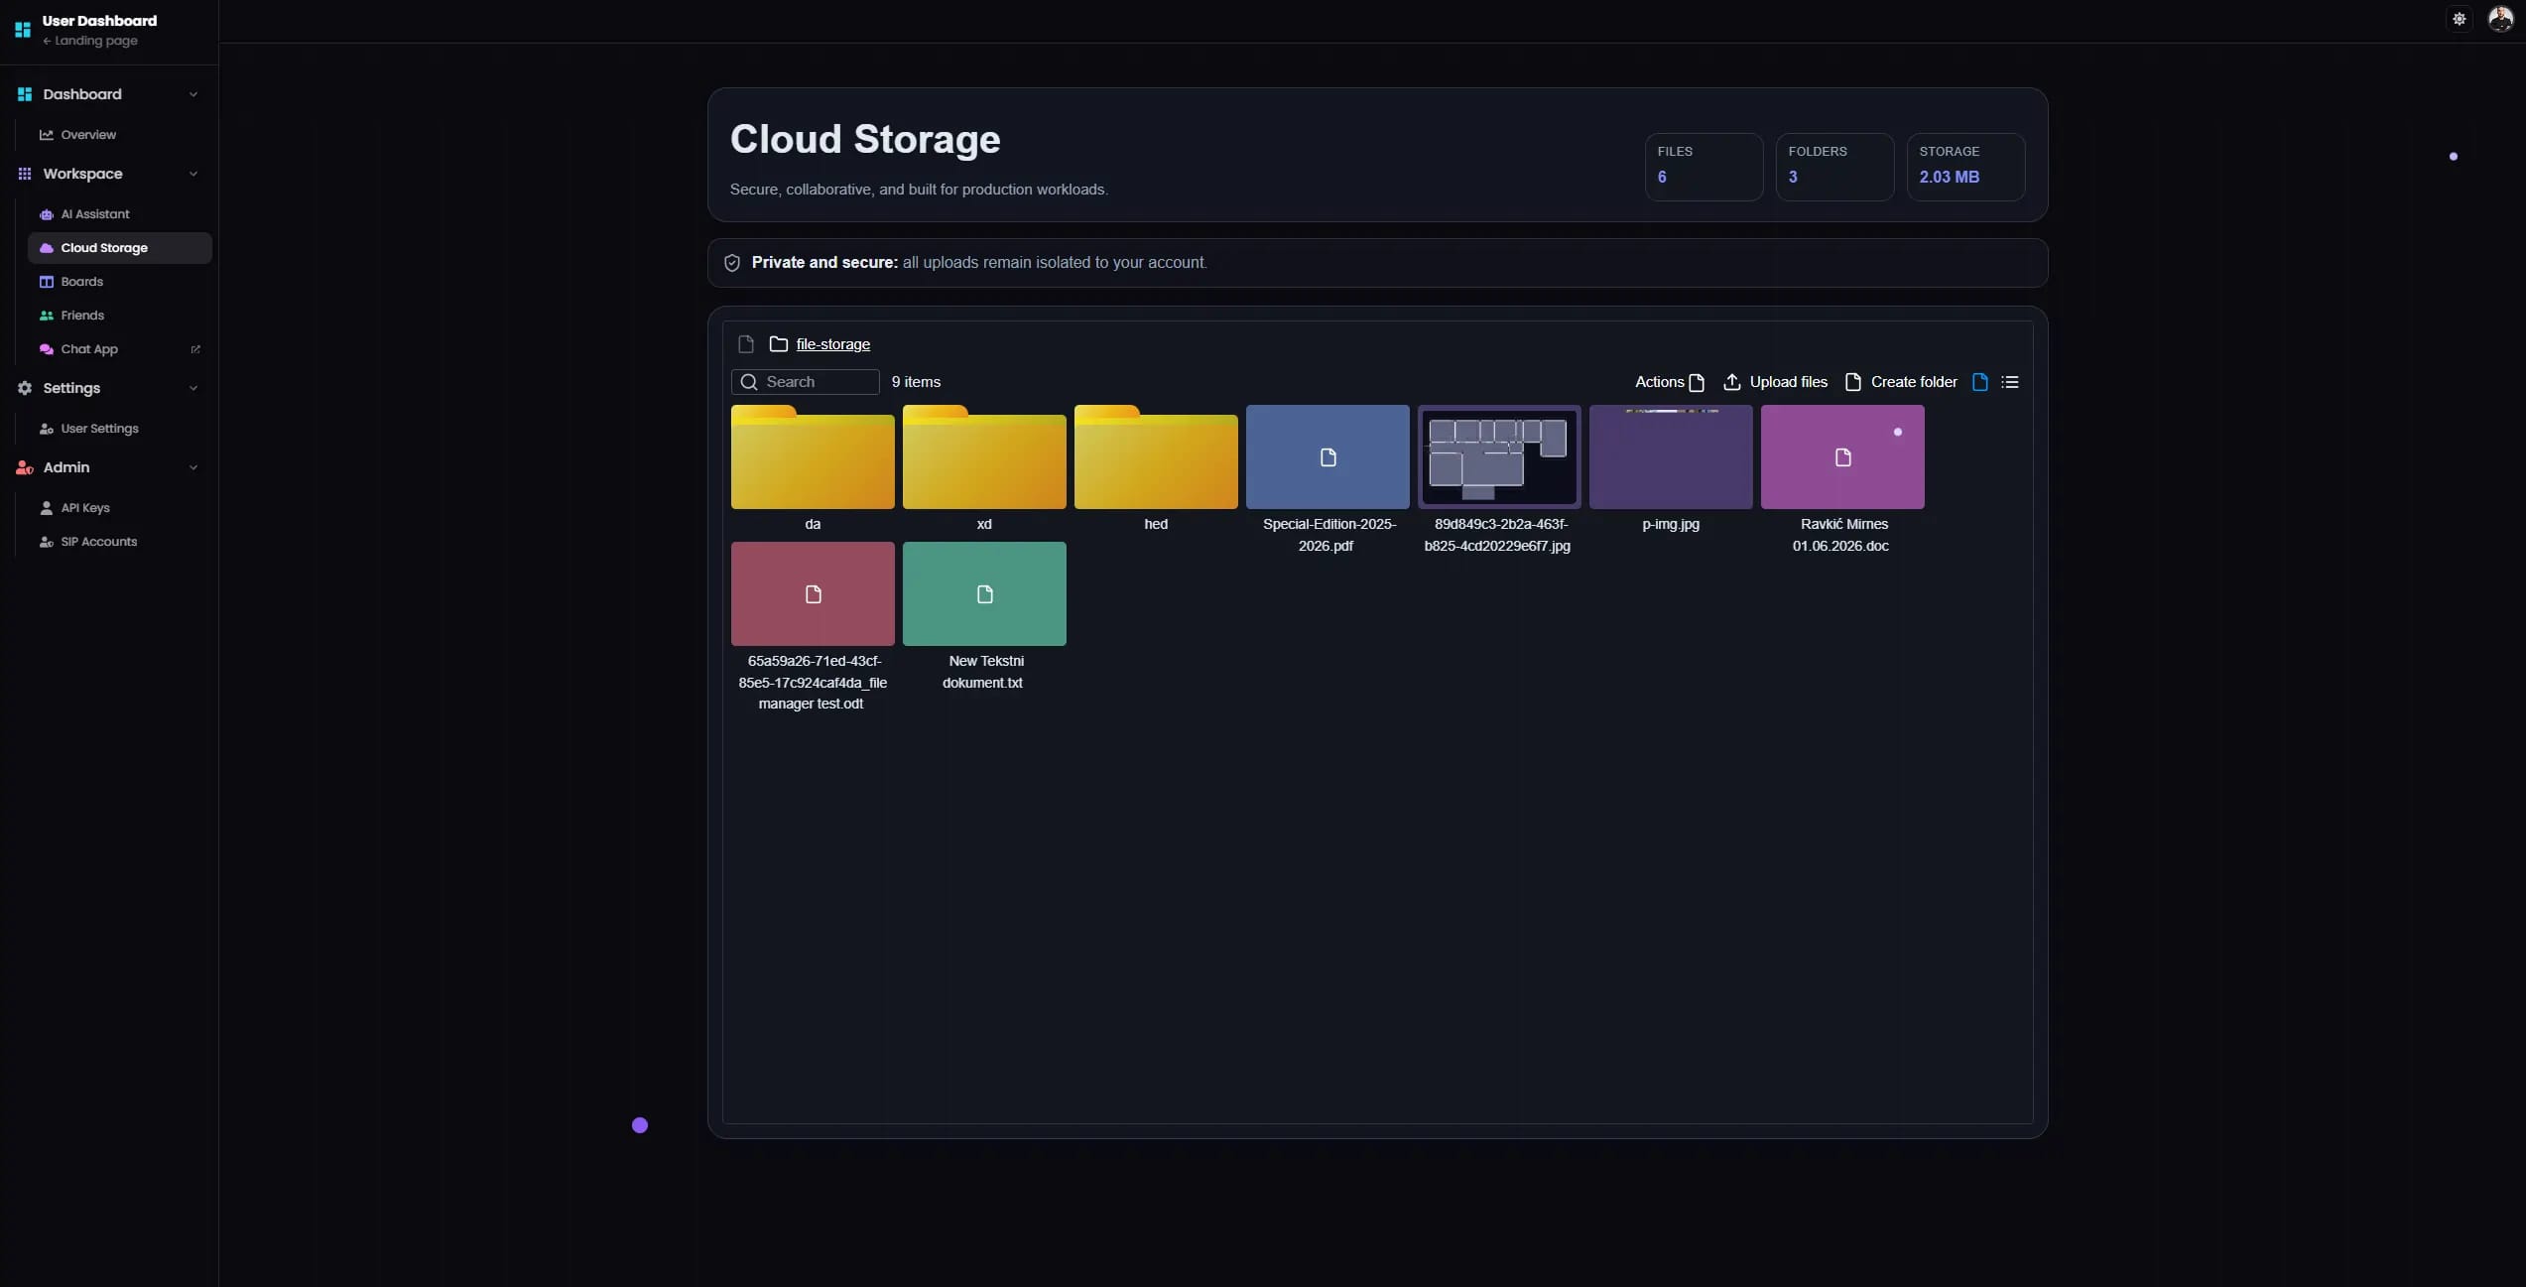Click the '9 items' count text
The width and height of the screenshot is (2526, 1287).
[916, 382]
